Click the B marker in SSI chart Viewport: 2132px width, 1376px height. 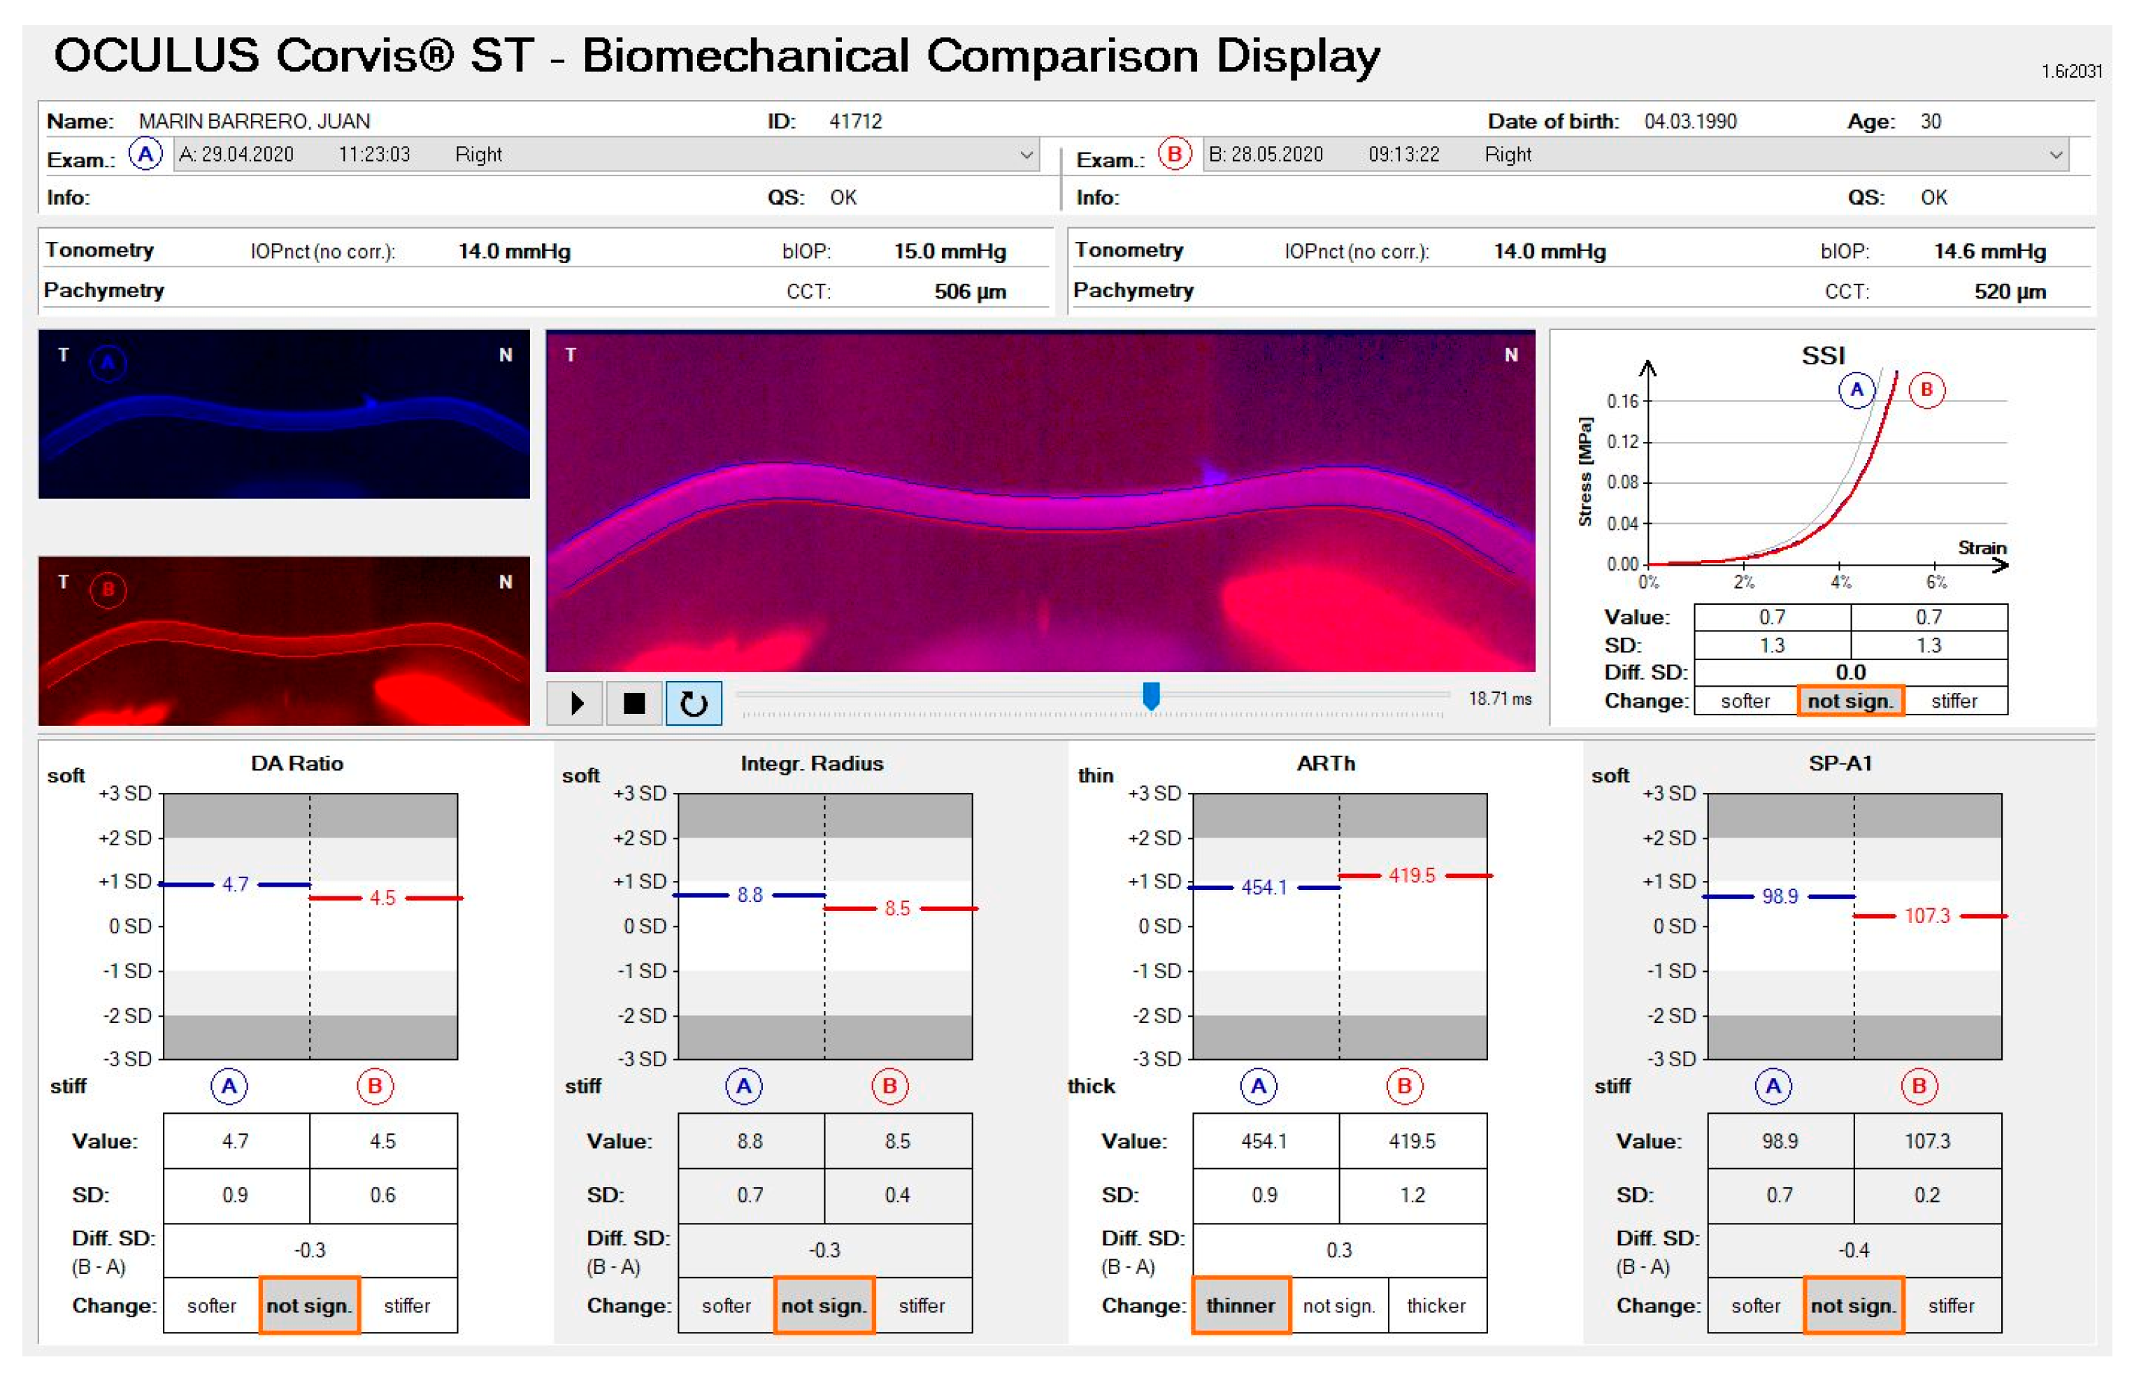(1926, 390)
